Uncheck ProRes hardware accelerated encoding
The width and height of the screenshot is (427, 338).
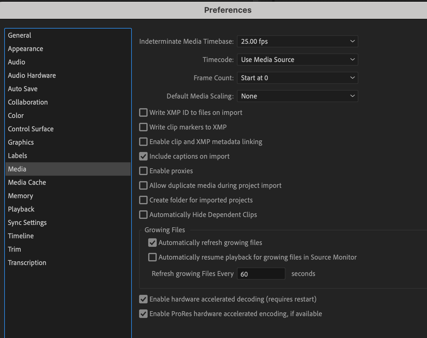143,314
